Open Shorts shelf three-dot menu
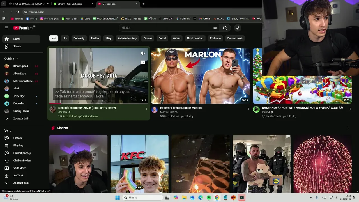 [x=348, y=128]
